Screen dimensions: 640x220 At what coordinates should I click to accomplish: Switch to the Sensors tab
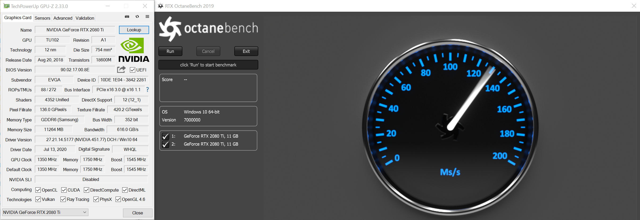pos(42,18)
